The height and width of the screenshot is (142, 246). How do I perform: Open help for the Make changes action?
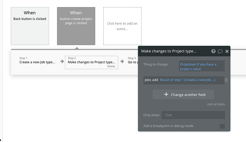click(x=213, y=51)
